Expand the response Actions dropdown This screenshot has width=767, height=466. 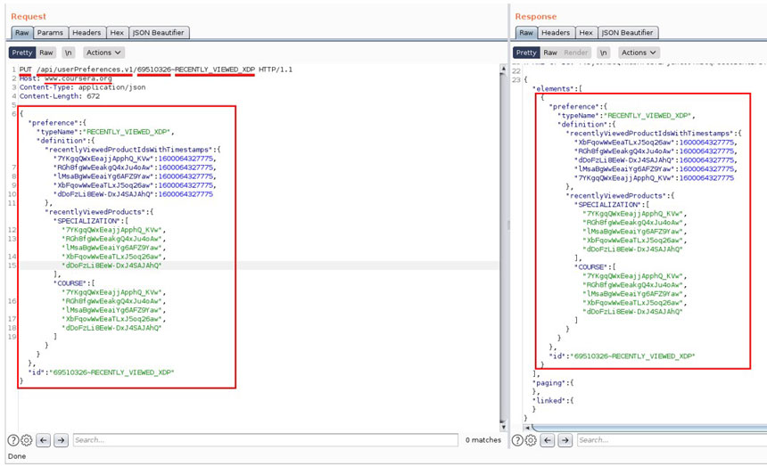tap(638, 53)
